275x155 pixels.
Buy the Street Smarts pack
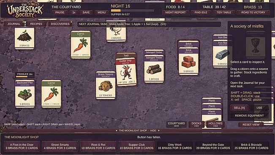[60, 147]
